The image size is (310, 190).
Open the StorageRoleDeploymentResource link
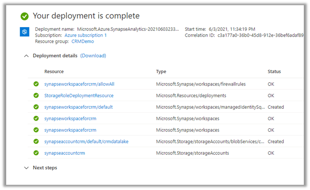coord(79,95)
